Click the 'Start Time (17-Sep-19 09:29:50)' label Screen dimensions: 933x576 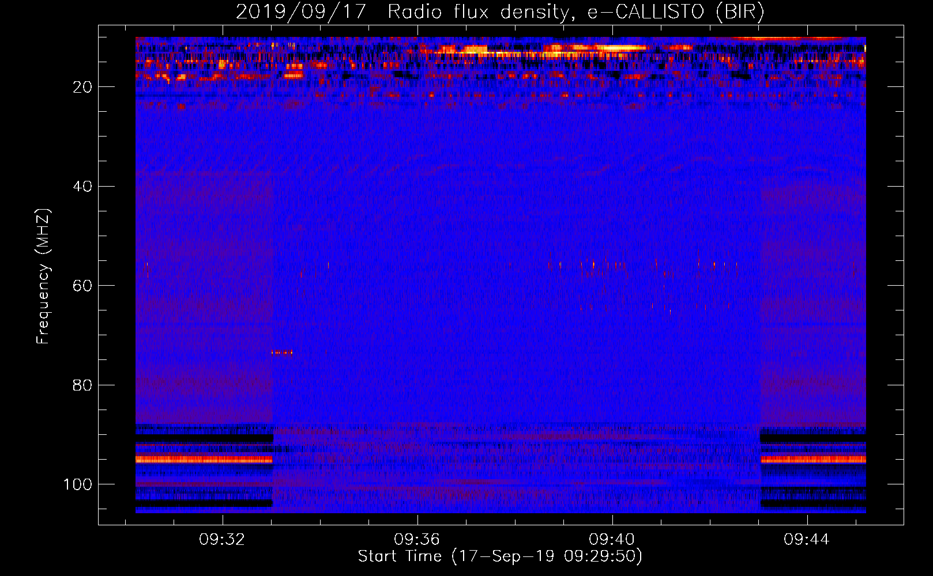[500, 556]
